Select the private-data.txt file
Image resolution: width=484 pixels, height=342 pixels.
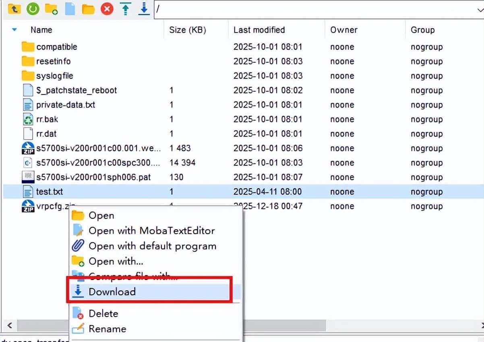(x=65, y=105)
